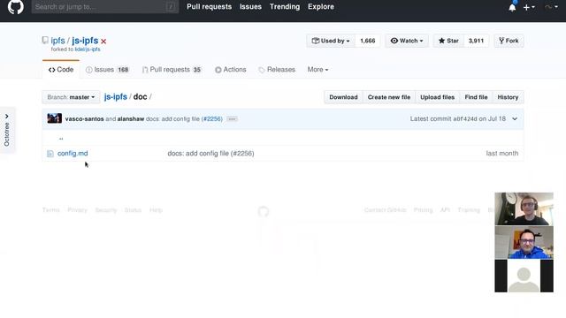
Task: Open the forked-to lidel/js-ipfs link
Action: click(x=88, y=49)
